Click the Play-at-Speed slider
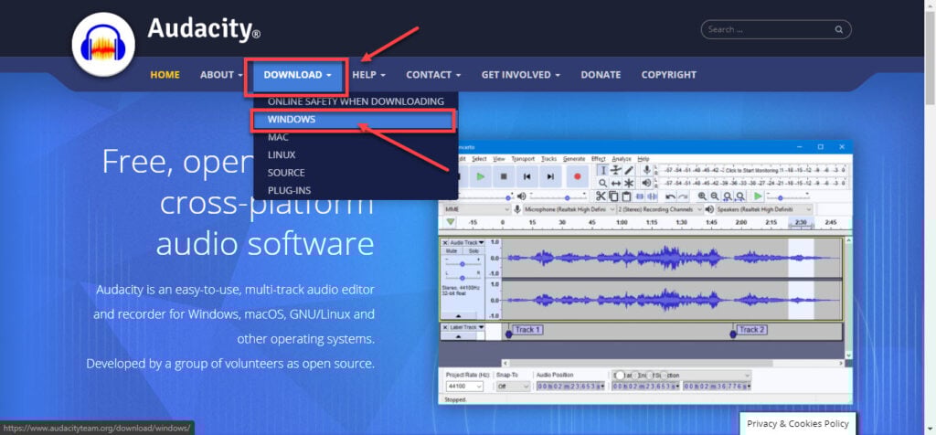936x435 pixels. (x=787, y=196)
